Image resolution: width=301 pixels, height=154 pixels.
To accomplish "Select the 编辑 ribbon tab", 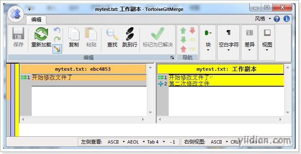I will pos(36,20).
